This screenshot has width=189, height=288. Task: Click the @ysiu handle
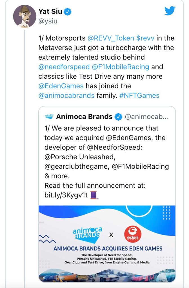[48, 21]
